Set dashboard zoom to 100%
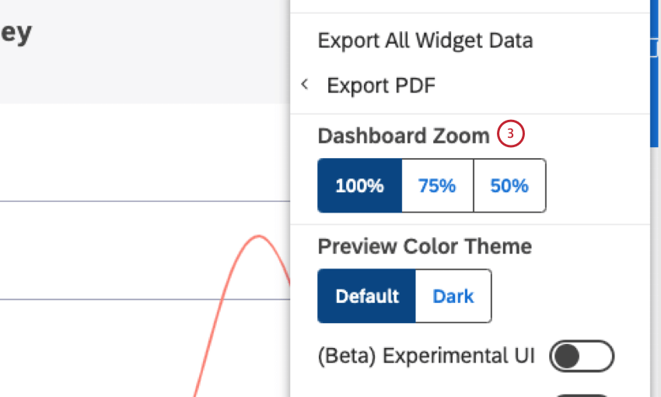661x397 pixels. (359, 186)
